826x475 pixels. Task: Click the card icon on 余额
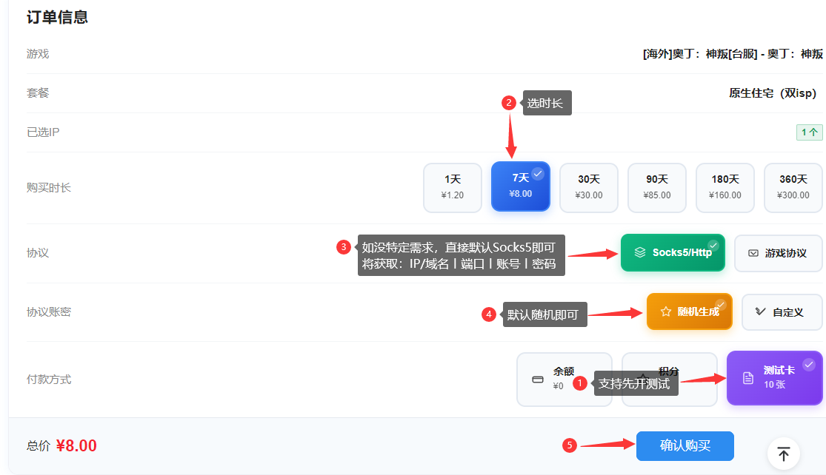click(538, 379)
